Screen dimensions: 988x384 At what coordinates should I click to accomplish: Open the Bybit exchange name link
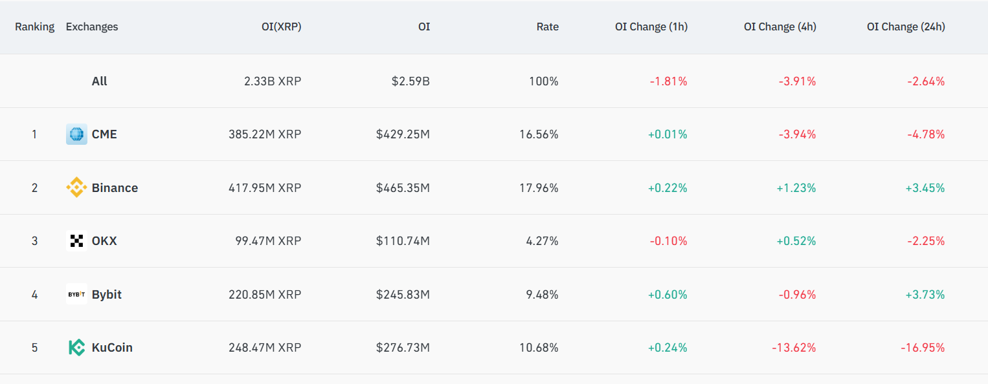(107, 295)
